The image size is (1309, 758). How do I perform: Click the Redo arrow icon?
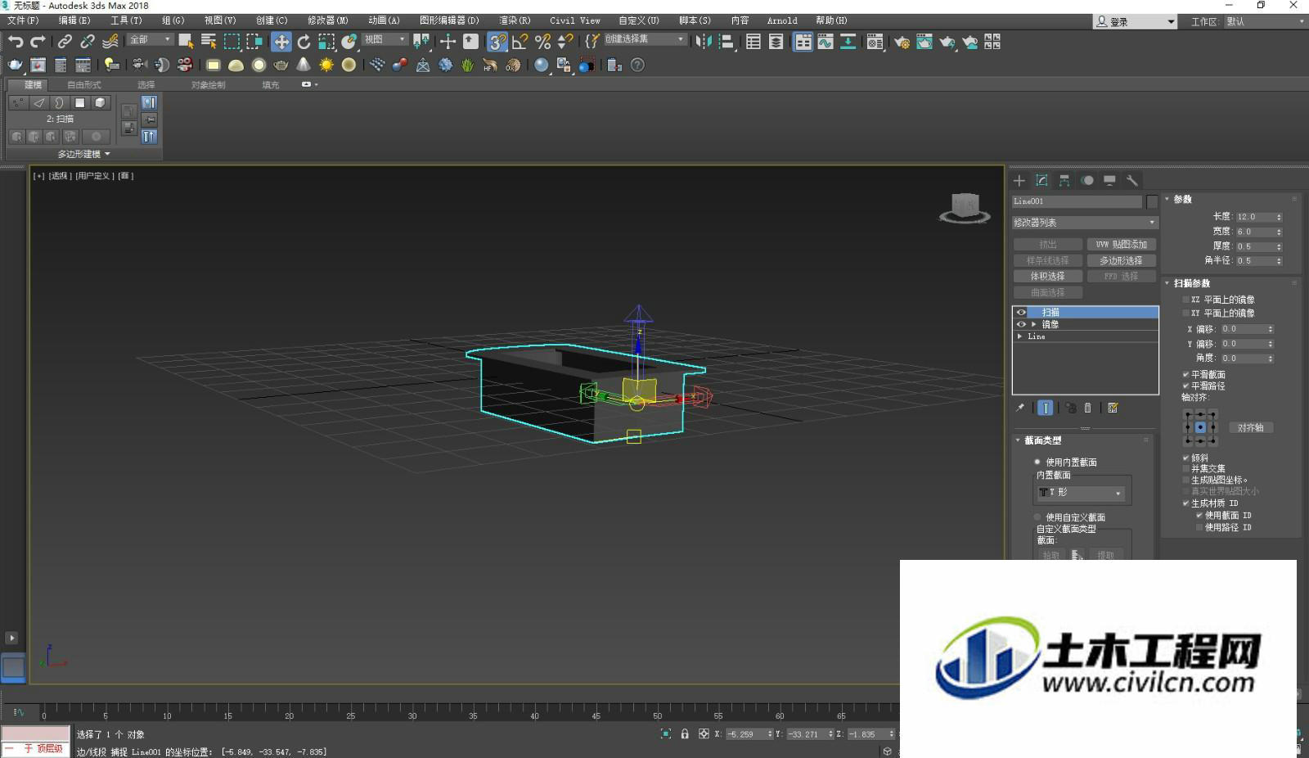point(38,41)
